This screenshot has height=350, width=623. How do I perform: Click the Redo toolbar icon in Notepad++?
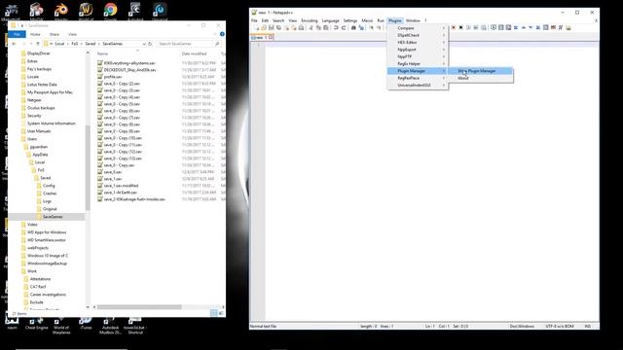click(344, 28)
